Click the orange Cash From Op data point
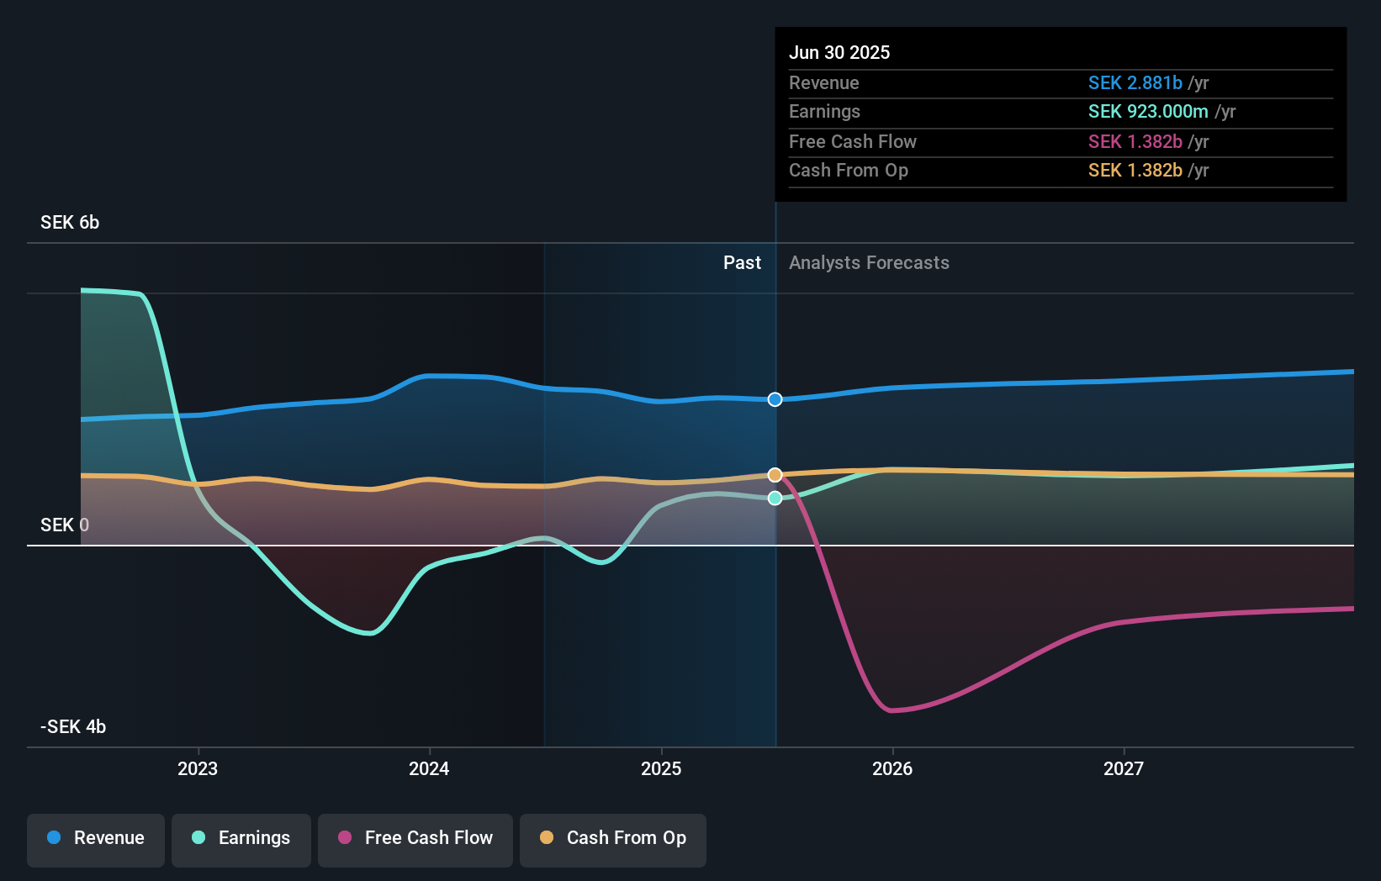 775,475
